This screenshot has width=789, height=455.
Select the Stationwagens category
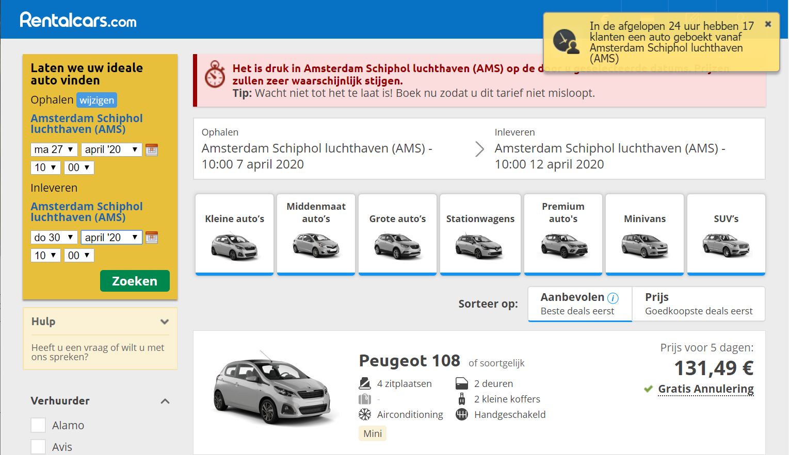pos(480,234)
